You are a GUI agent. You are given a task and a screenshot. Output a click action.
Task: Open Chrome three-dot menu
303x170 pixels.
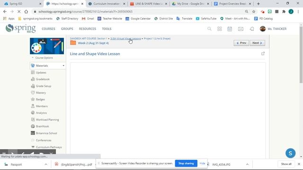coord(298,11)
